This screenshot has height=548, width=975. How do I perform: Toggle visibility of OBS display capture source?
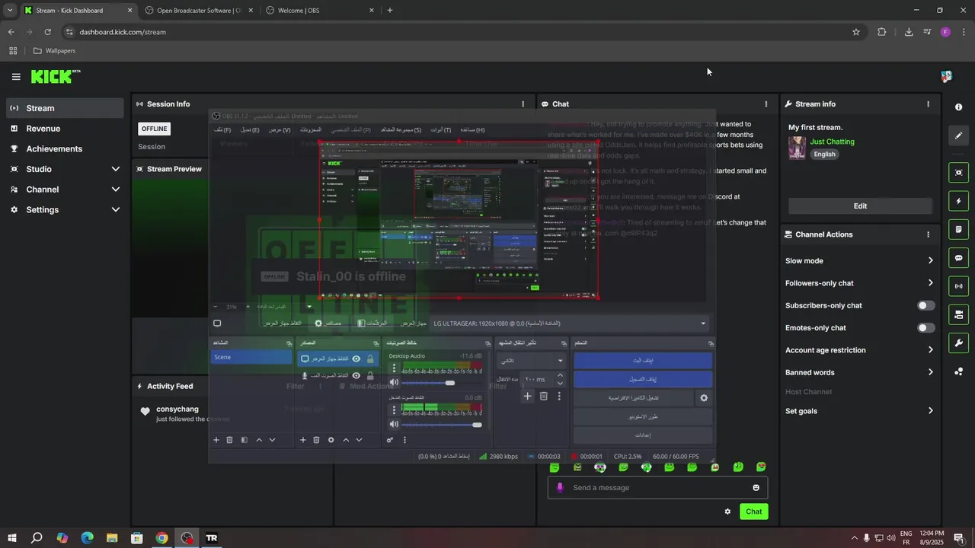356,358
